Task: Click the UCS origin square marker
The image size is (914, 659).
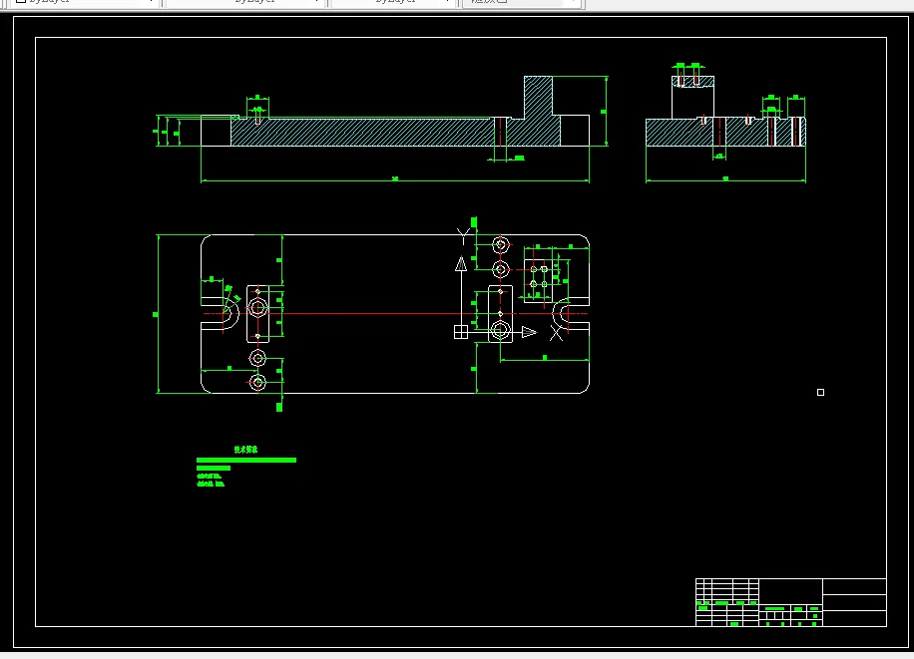Action: (461, 332)
